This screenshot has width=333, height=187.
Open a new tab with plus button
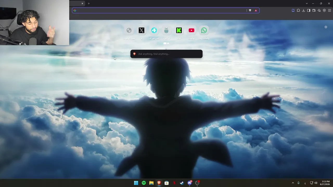89,3
